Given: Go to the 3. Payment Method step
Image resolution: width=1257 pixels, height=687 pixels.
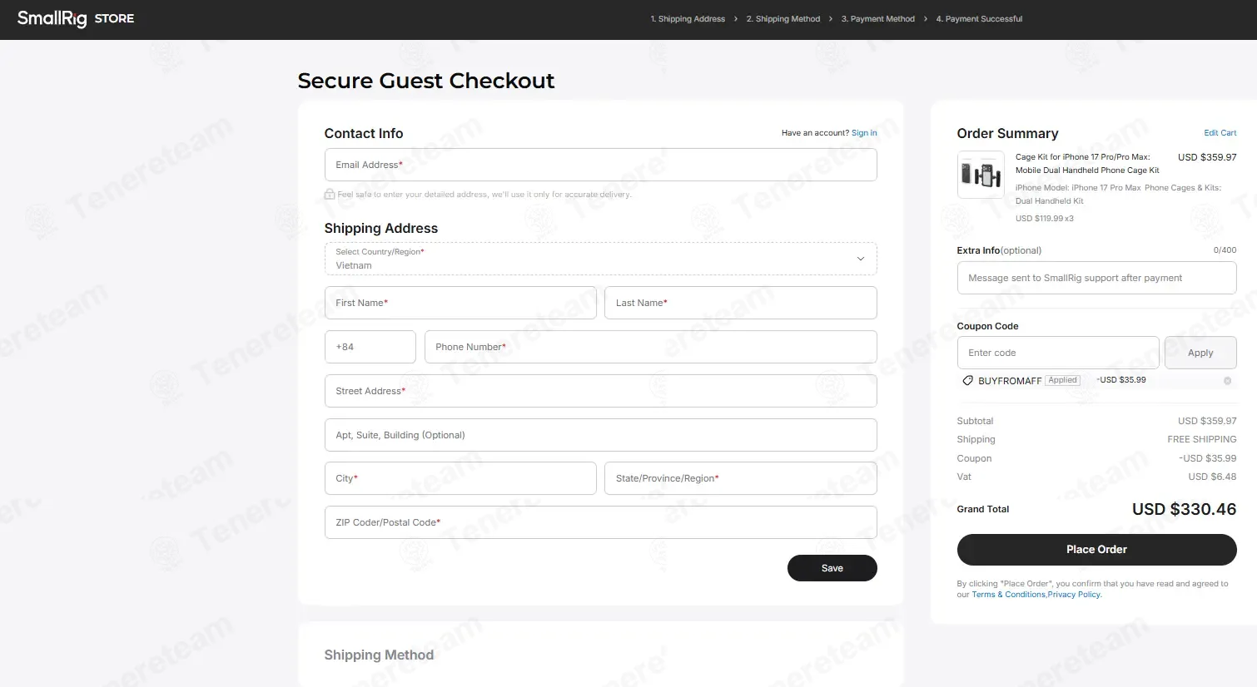Looking at the screenshot, I should 878,19.
